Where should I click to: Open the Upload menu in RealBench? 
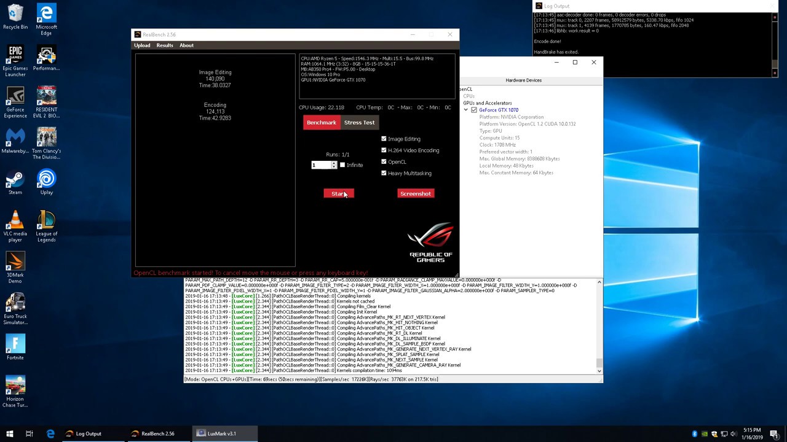[142, 45]
